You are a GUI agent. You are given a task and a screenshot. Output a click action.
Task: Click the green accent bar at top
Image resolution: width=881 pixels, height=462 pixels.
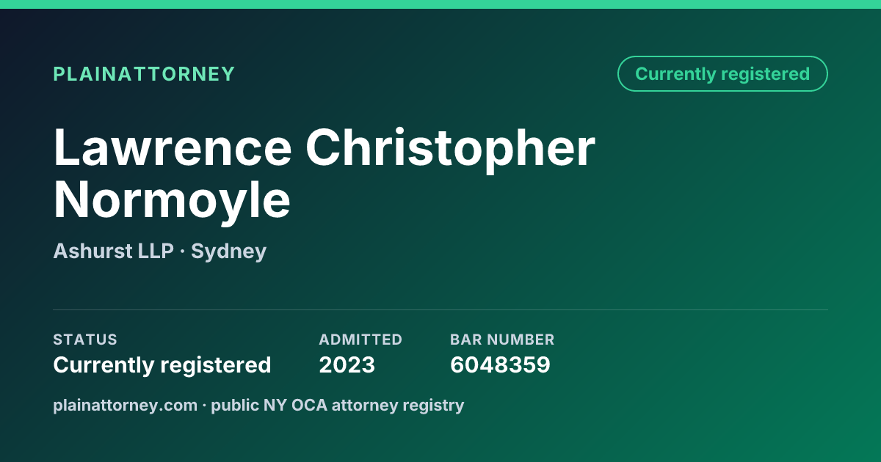[440, 4]
